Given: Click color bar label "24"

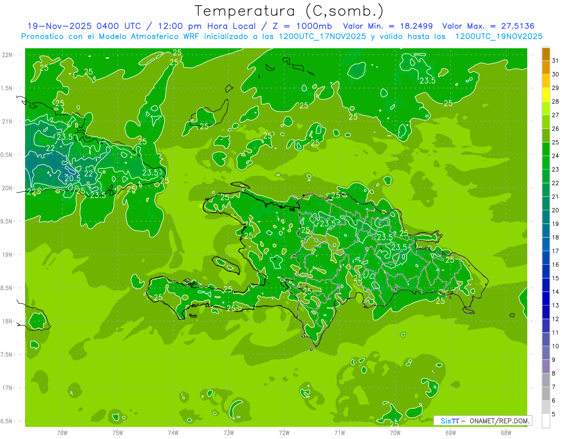Looking at the screenshot, I should pyautogui.click(x=556, y=156).
